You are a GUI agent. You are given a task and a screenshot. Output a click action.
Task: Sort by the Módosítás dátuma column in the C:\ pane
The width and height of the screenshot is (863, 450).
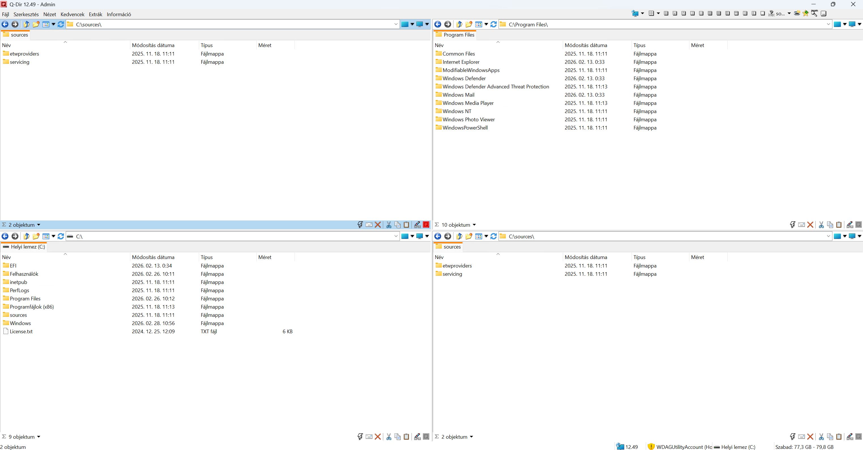pyautogui.click(x=153, y=257)
